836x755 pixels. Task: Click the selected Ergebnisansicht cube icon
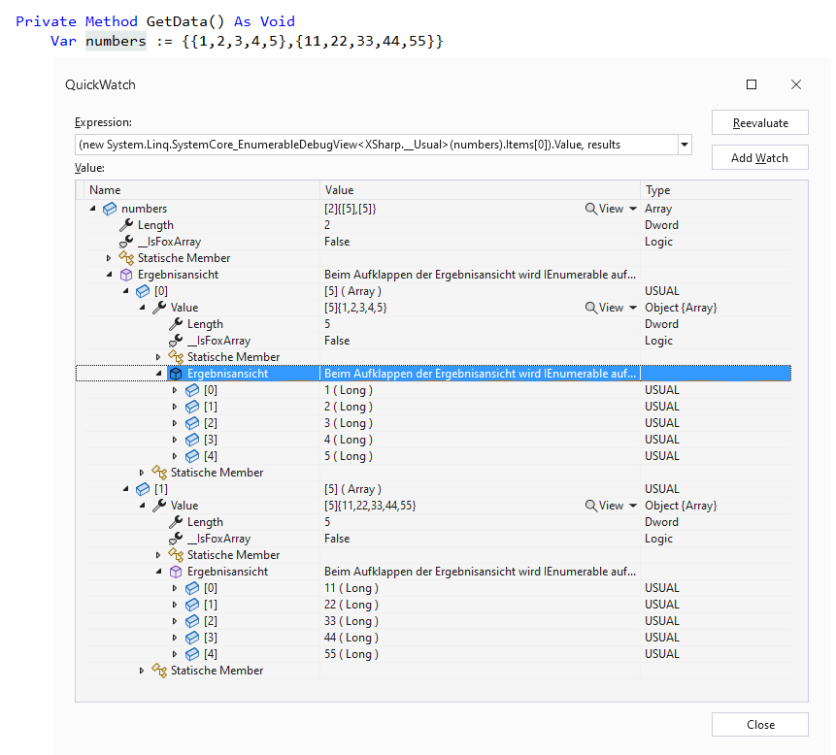tap(176, 374)
